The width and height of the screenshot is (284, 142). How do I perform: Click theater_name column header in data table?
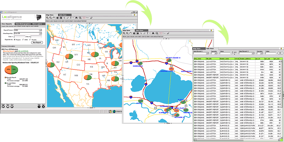pyautogui.click(x=227, y=59)
